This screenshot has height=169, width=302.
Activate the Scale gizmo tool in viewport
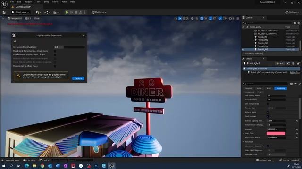tap(187, 18)
